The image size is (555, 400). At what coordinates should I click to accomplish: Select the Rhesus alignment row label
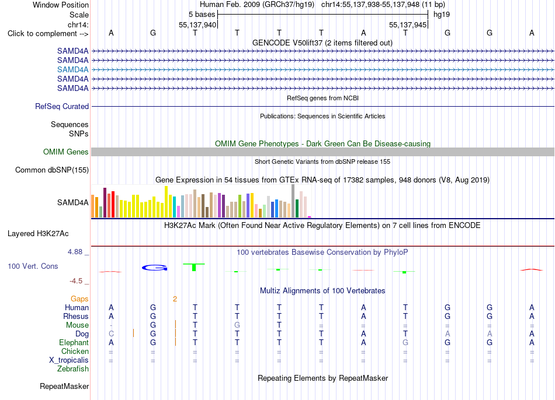coord(76,316)
